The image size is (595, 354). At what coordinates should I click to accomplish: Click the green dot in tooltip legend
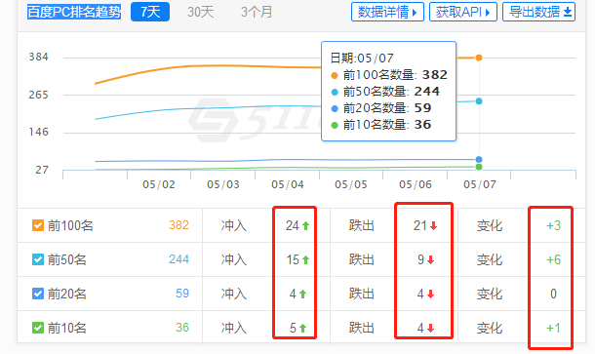(335, 125)
